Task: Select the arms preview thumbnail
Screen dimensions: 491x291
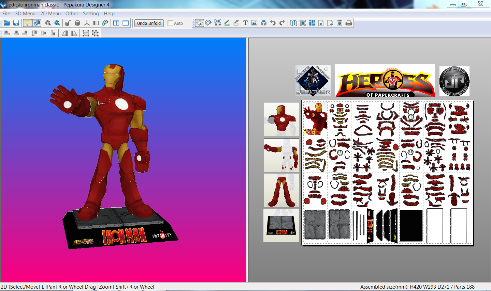Action: coord(281,155)
